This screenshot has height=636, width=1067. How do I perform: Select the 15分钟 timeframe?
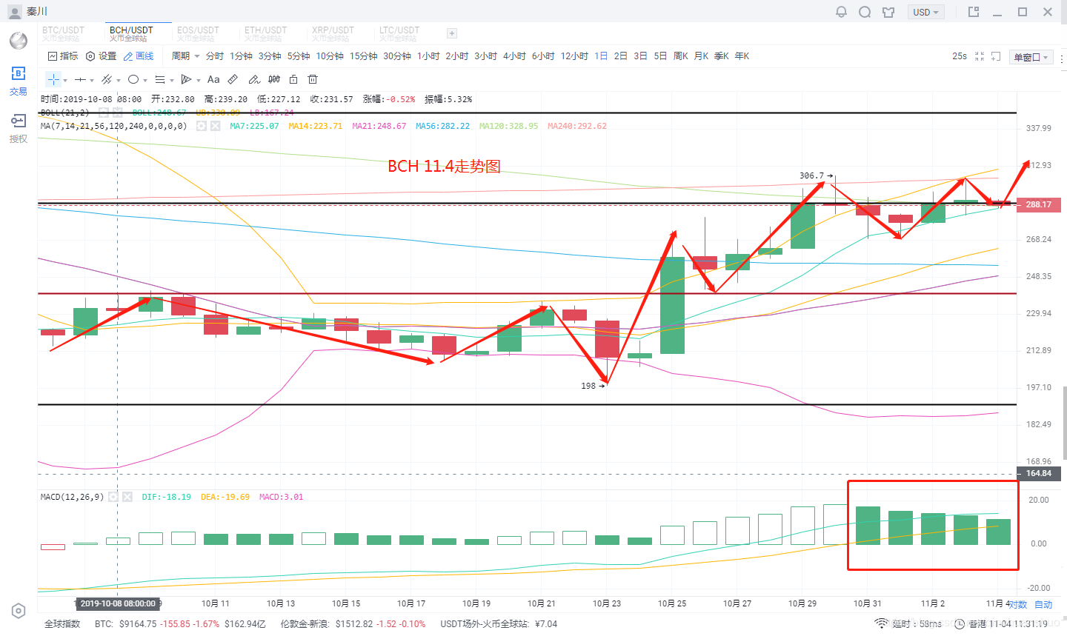coord(363,56)
